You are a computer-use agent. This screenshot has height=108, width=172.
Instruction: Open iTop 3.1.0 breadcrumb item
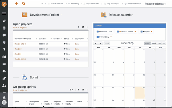pyautogui.click(x=112, y=4)
